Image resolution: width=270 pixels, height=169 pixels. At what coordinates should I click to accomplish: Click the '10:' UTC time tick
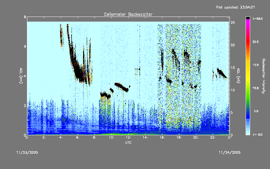112,138
